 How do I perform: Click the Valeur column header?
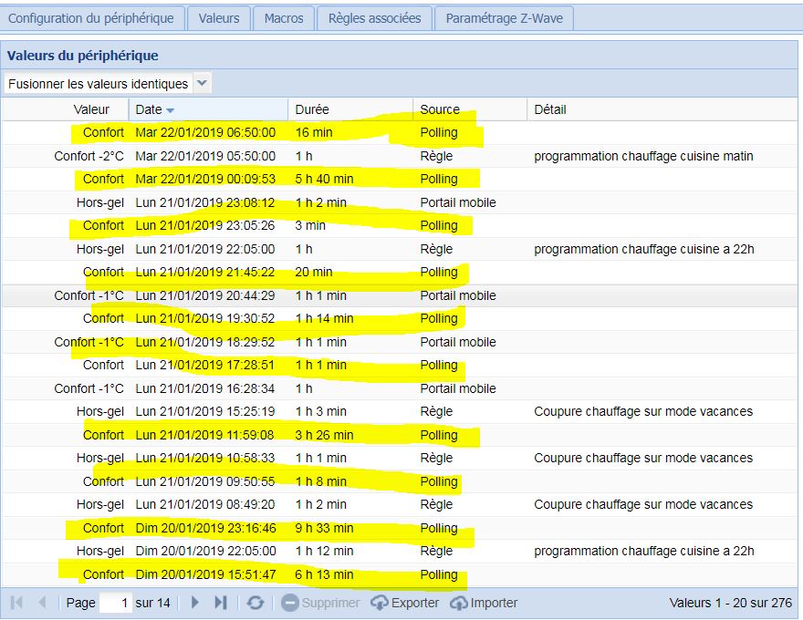pos(91,109)
